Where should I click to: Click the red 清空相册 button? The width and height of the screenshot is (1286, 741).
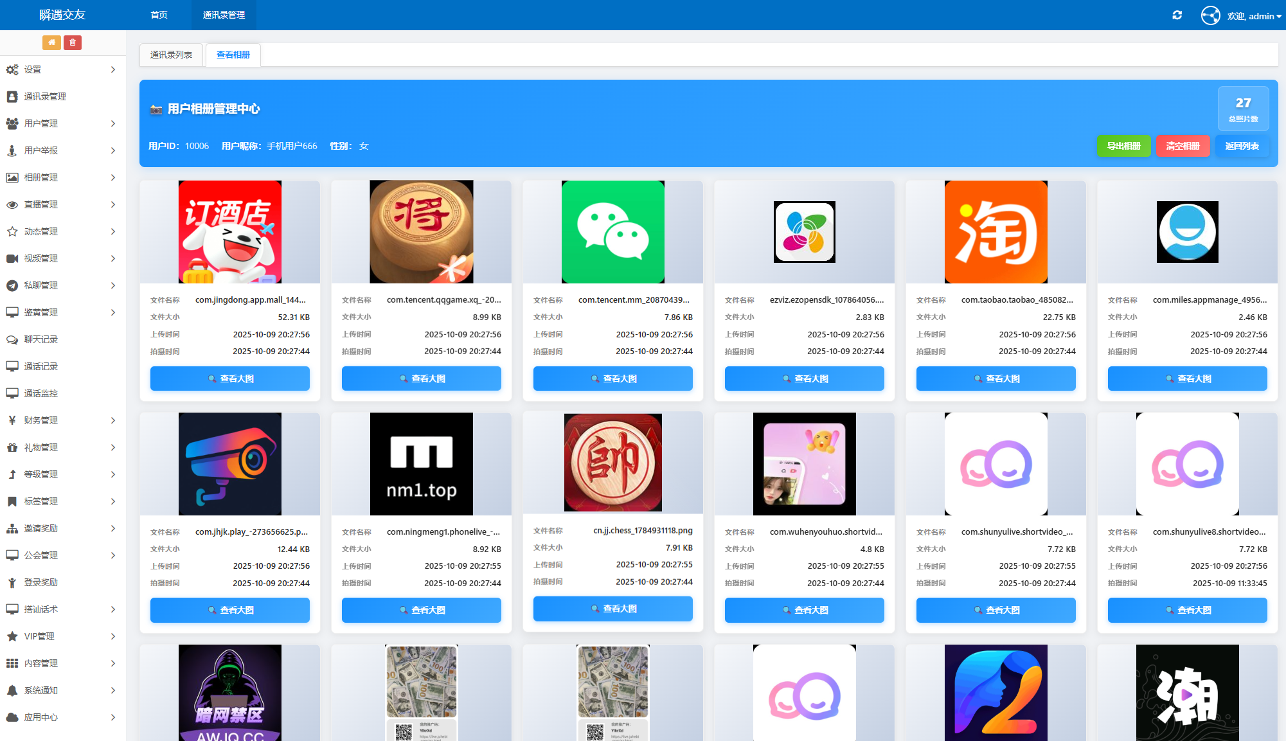(x=1183, y=146)
